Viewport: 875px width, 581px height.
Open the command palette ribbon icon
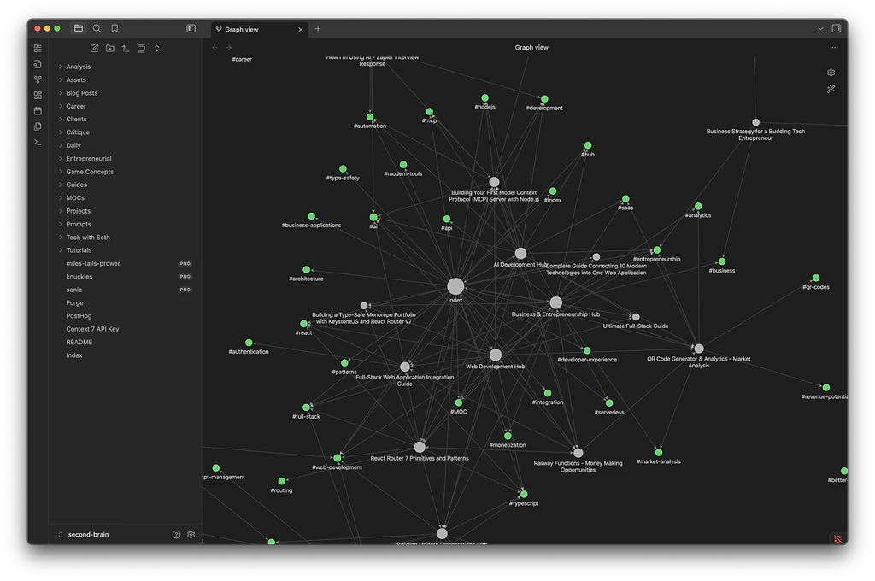coord(38,142)
